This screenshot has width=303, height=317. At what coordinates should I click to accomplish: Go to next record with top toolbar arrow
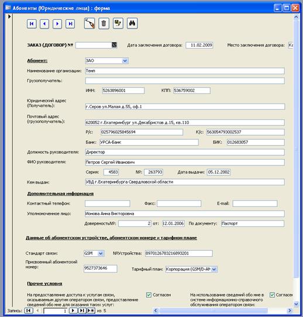tap(57, 24)
